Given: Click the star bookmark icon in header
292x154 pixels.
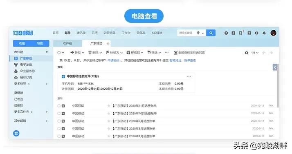Looking at the screenshot, I should 249,33.
